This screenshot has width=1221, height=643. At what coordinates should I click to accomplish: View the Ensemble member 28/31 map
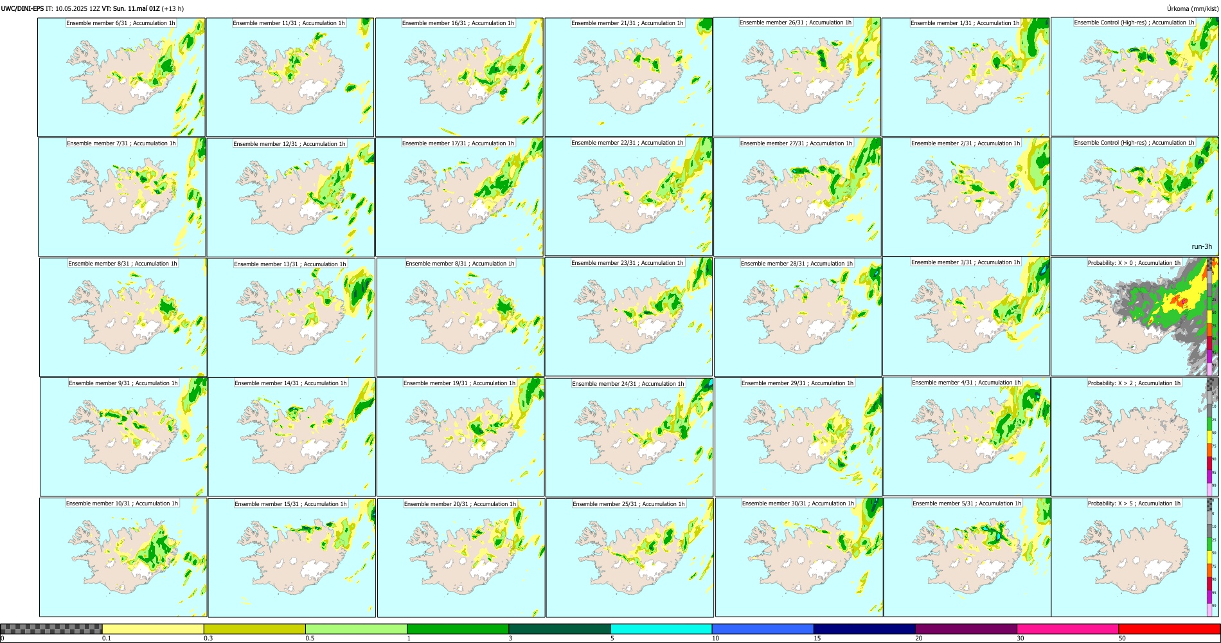pos(798,317)
